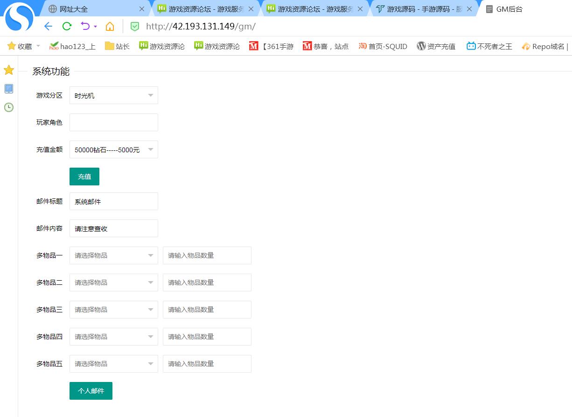Open the 多物品三 item dropdown

[x=113, y=310]
